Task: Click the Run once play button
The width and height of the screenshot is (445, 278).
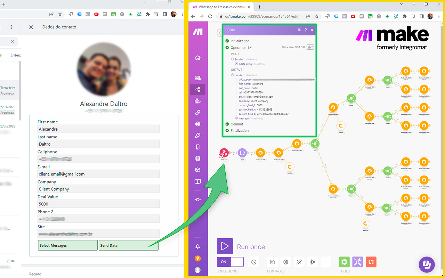Action: pyautogui.click(x=225, y=246)
